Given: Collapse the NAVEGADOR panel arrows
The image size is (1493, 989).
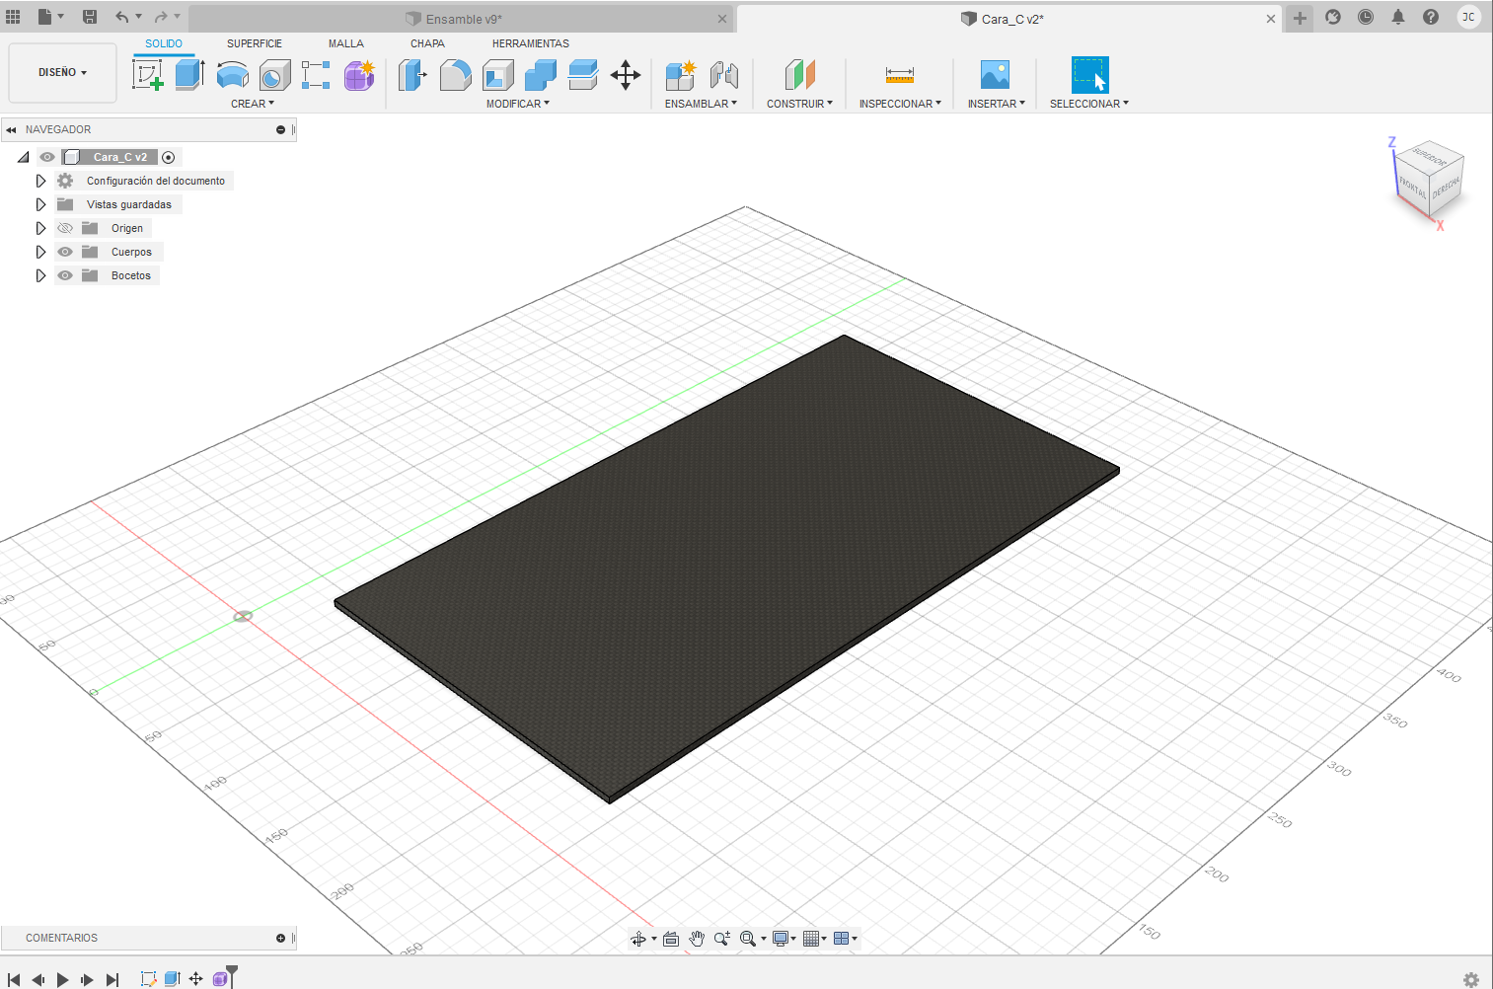Looking at the screenshot, I should click(11, 129).
